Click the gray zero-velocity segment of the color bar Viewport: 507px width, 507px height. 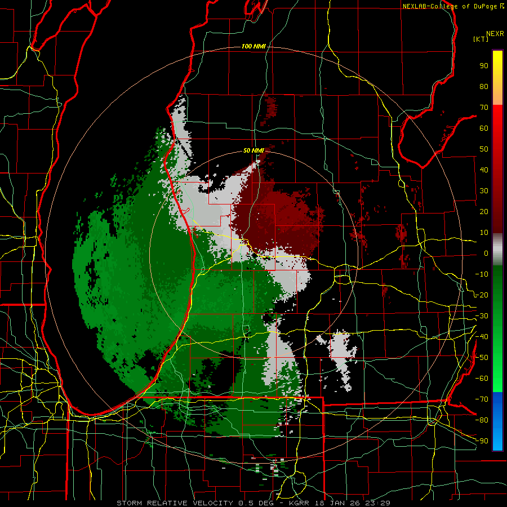pyautogui.click(x=497, y=250)
